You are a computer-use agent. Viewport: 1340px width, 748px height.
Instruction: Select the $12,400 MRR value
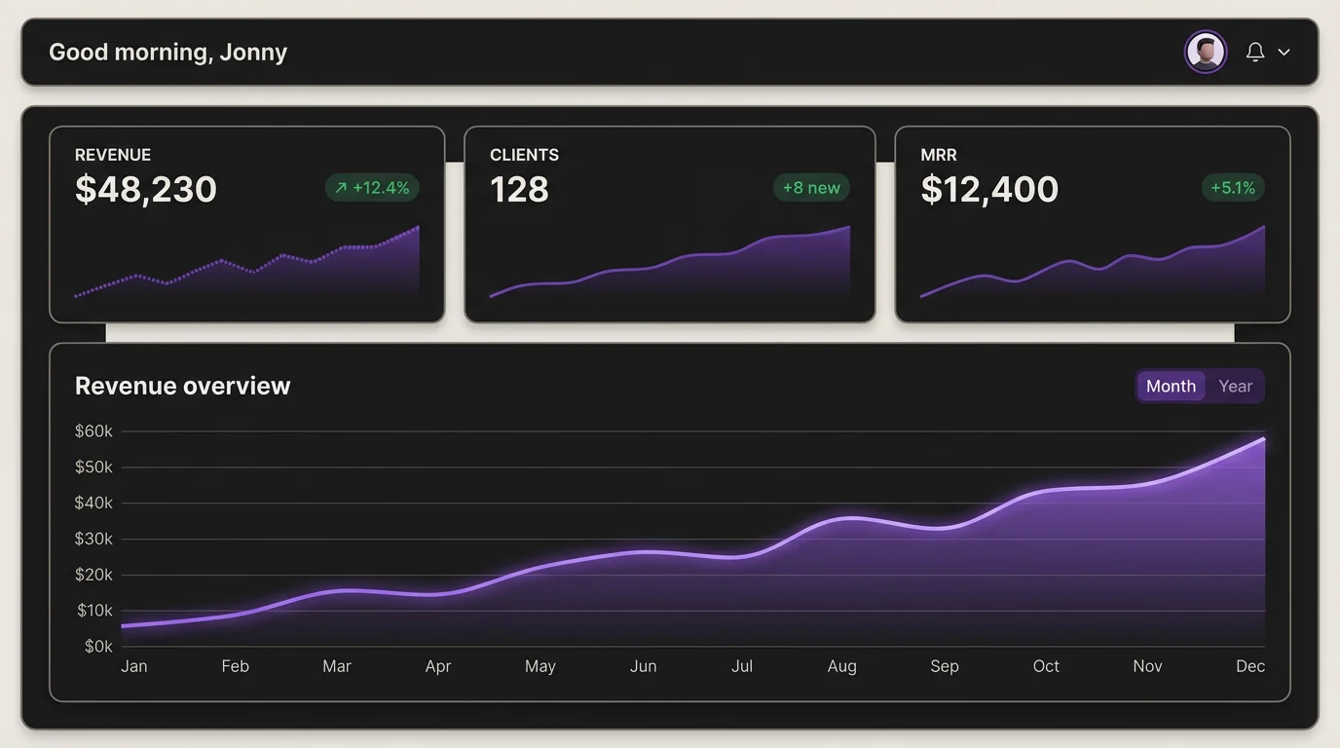click(989, 189)
